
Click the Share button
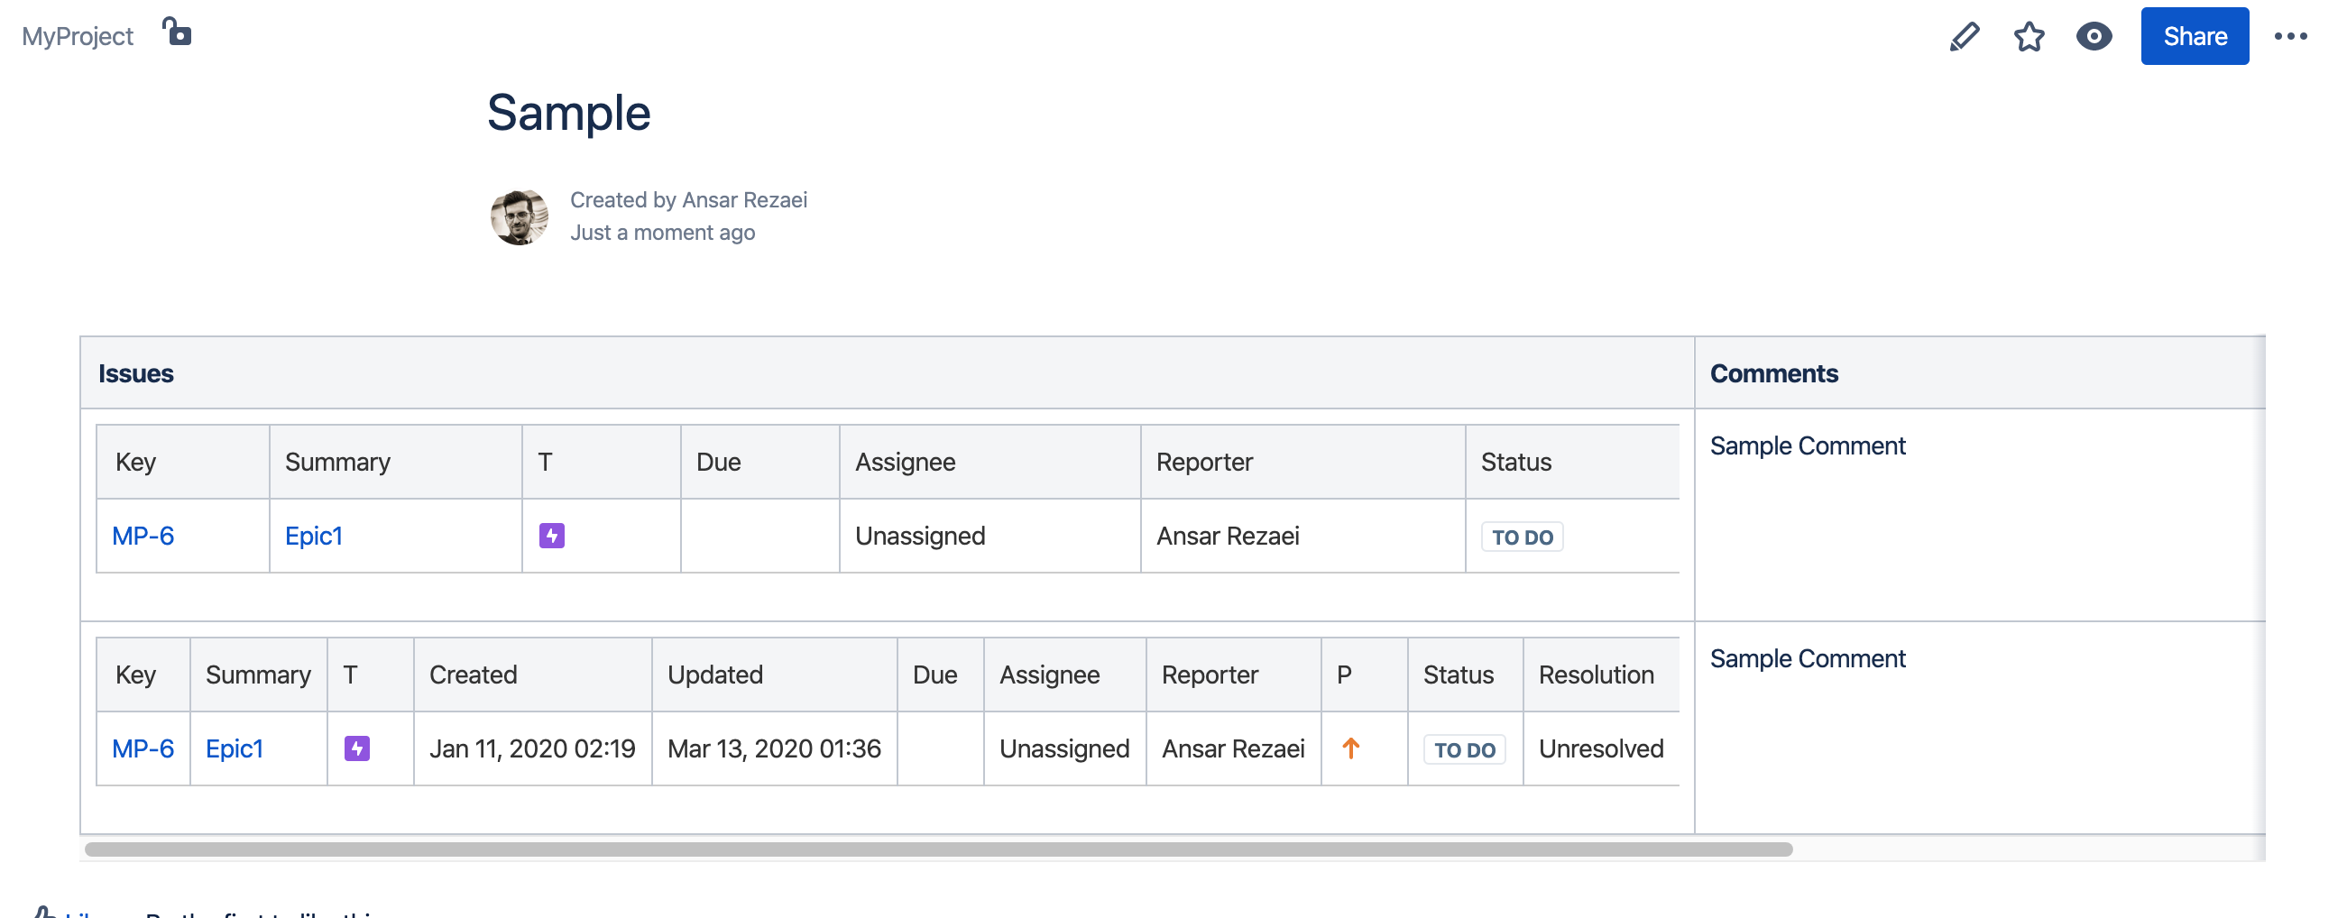click(x=2195, y=36)
